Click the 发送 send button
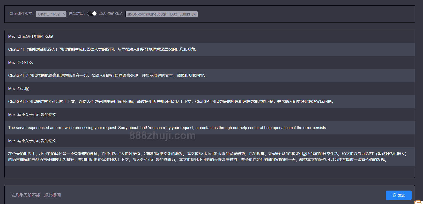This screenshot has width=423, height=204. (x=399, y=195)
